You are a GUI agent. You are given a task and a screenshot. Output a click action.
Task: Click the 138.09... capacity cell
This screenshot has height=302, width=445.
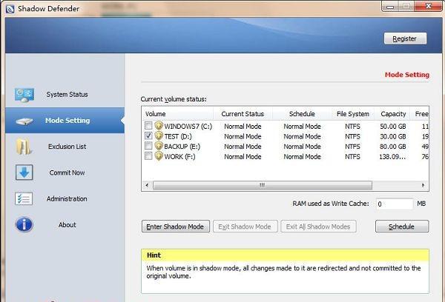tap(392, 157)
